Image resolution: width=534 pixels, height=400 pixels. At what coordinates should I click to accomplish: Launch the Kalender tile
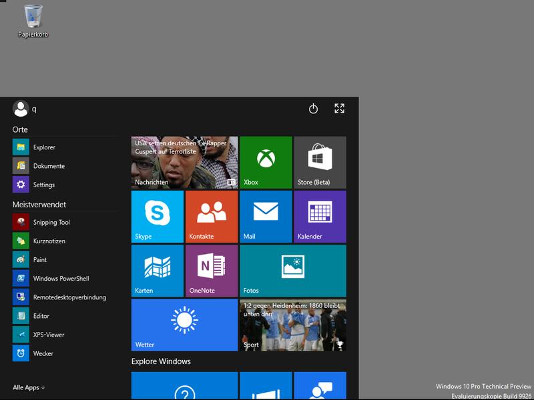[320, 217]
